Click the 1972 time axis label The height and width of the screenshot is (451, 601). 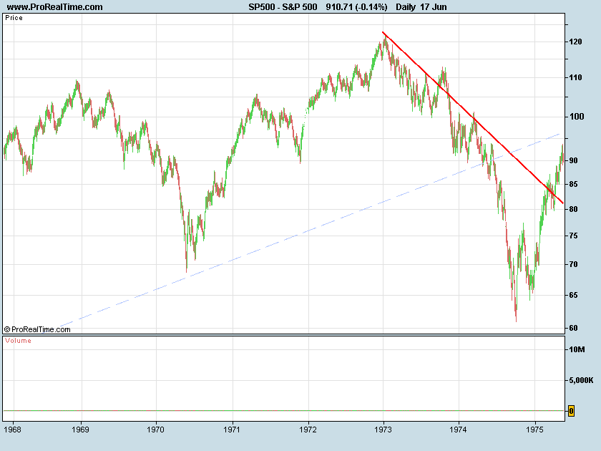[x=308, y=430]
